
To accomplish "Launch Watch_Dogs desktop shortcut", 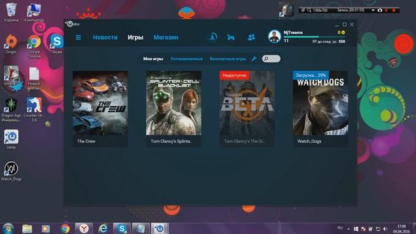I will tap(11, 172).
